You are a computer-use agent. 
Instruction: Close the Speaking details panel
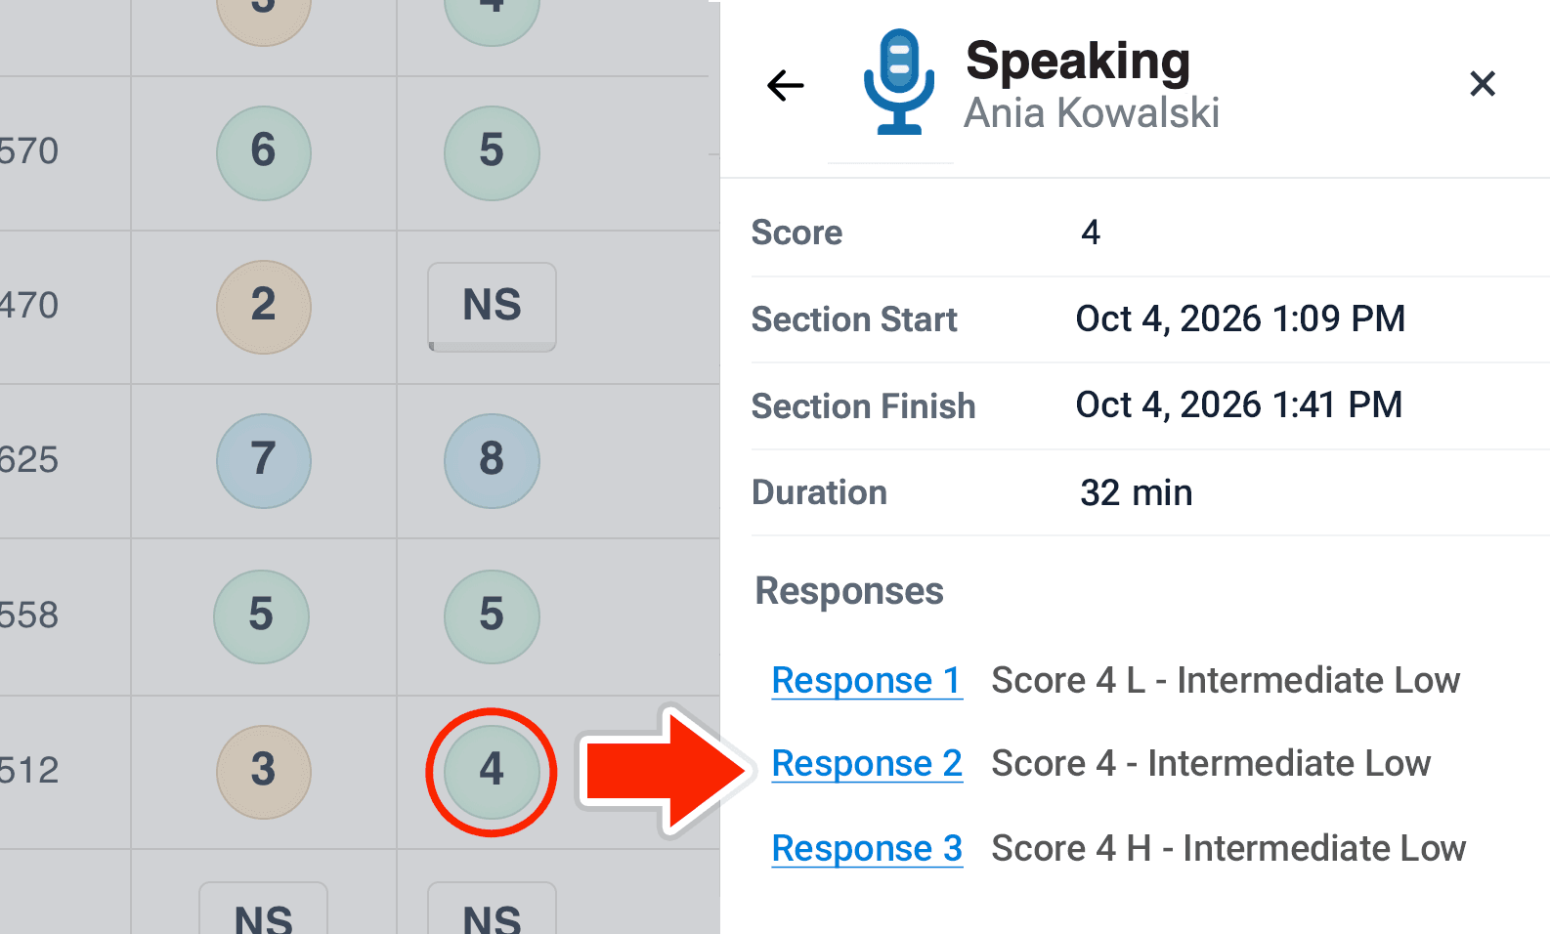1483,84
